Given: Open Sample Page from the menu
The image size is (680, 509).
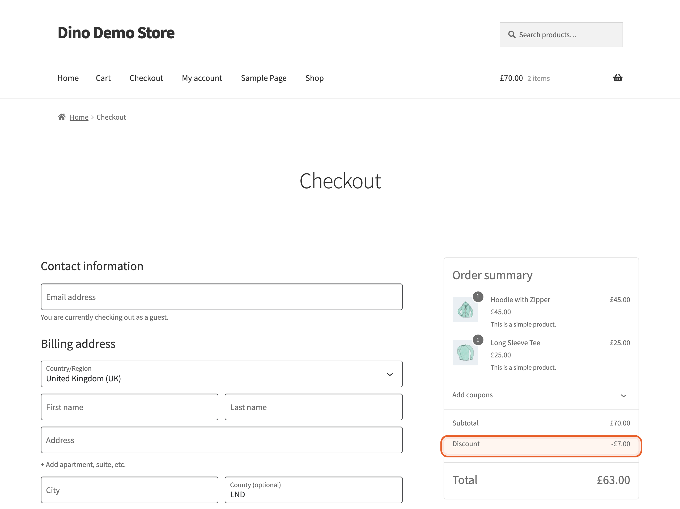Looking at the screenshot, I should coord(263,78).
